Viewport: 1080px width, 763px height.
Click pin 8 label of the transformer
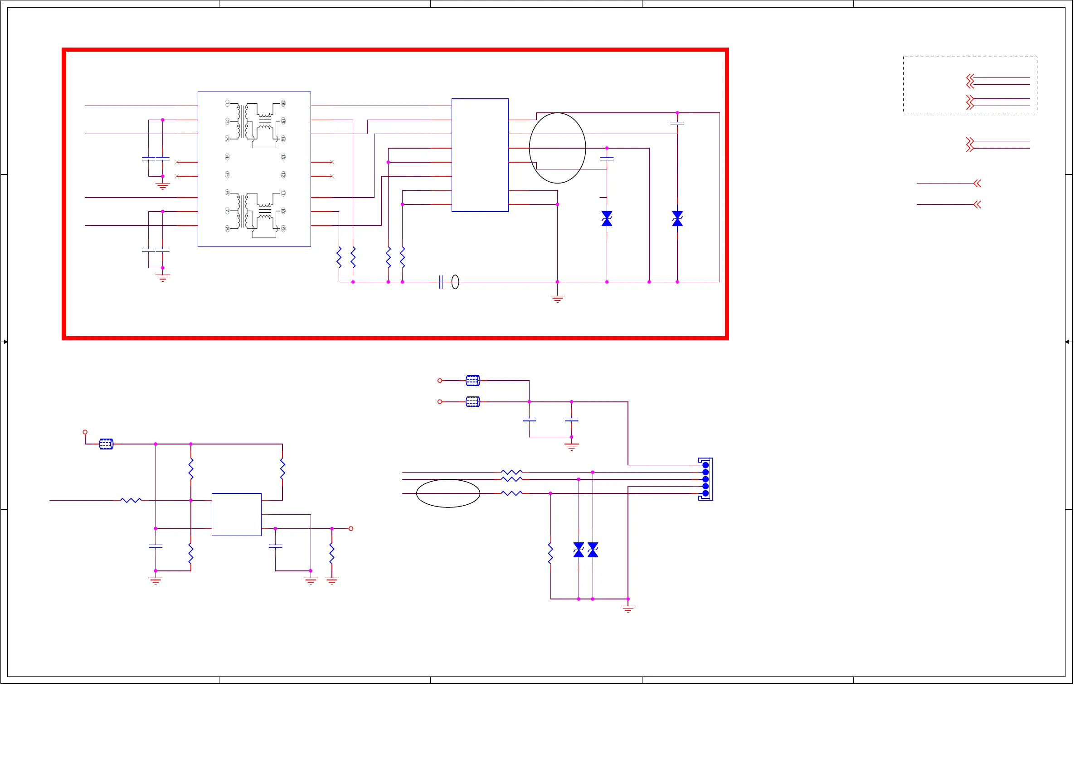227,228
